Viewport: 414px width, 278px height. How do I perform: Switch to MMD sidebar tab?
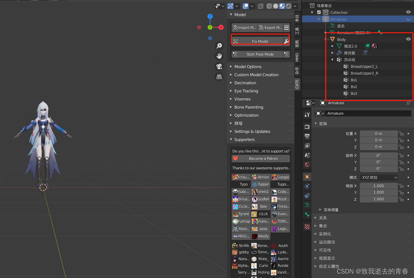point(297,57)
